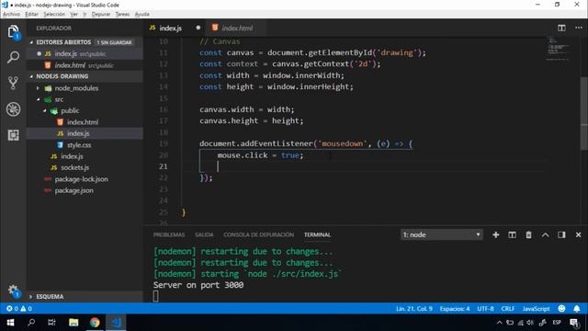This screenshot has width=588, height=331.
Task: Open the notifications bell in status bar
Action: [577, 309]
